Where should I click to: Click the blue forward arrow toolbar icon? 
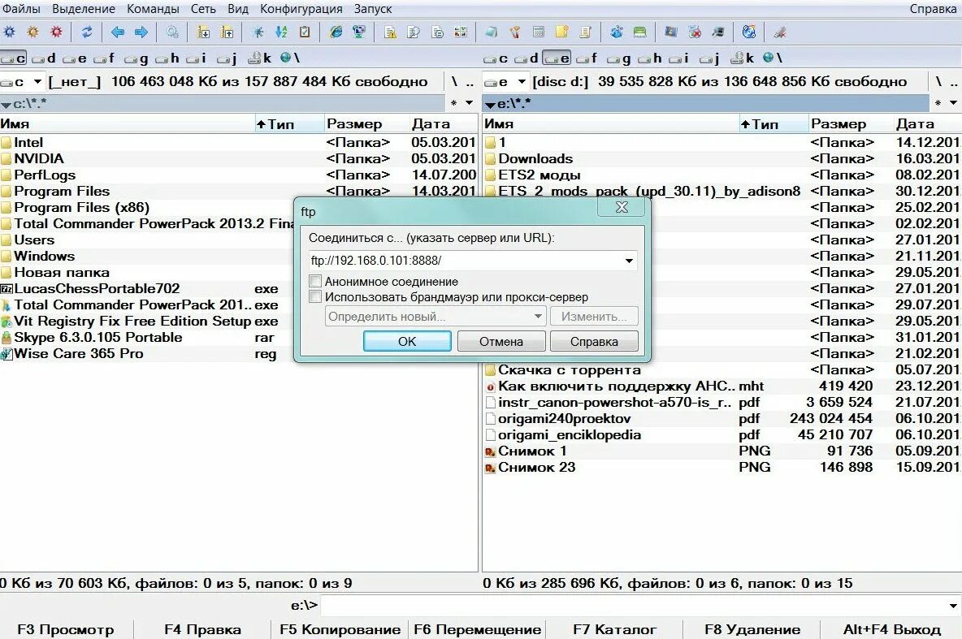pos(141,32)
